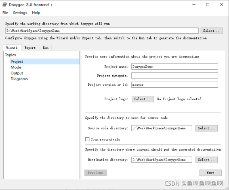The image size is (229, 190).
Task: Click the working directory Select button
Action: (212, 31)
